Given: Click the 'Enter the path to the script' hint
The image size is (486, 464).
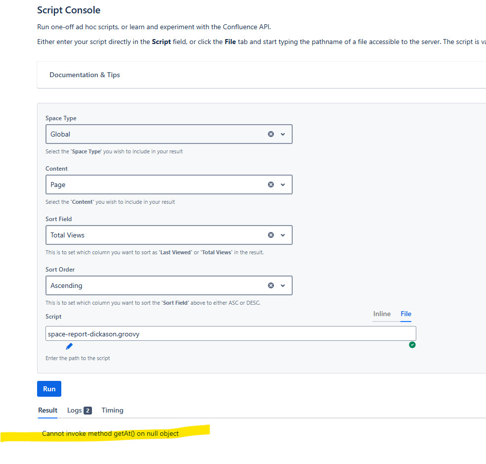Looking at the screenshot, I should 78,358.
